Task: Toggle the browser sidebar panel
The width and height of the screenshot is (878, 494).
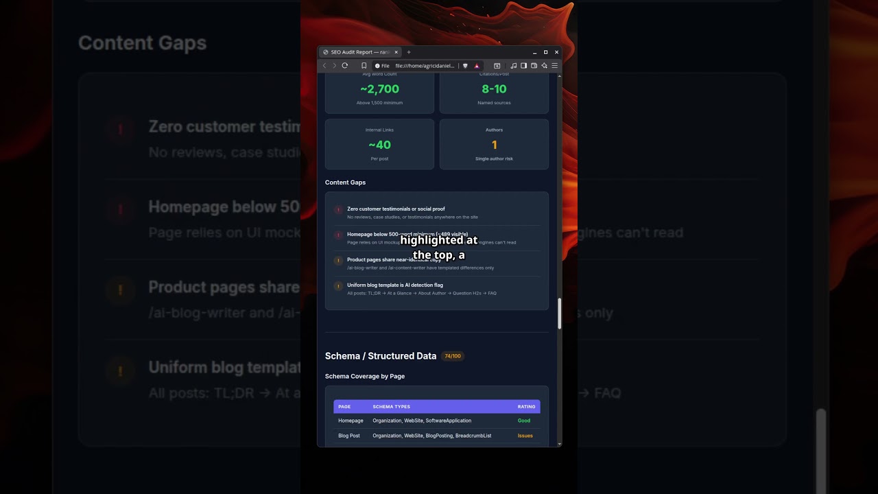Action: coord(523,66)
